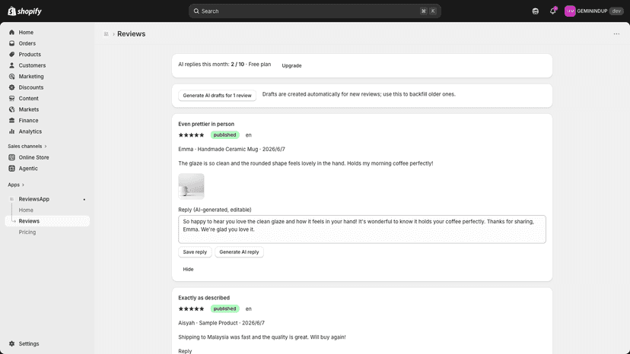Click the search magnifier icon
The image size is (630, 354).
pyautogui.click(x=196, y=11)
